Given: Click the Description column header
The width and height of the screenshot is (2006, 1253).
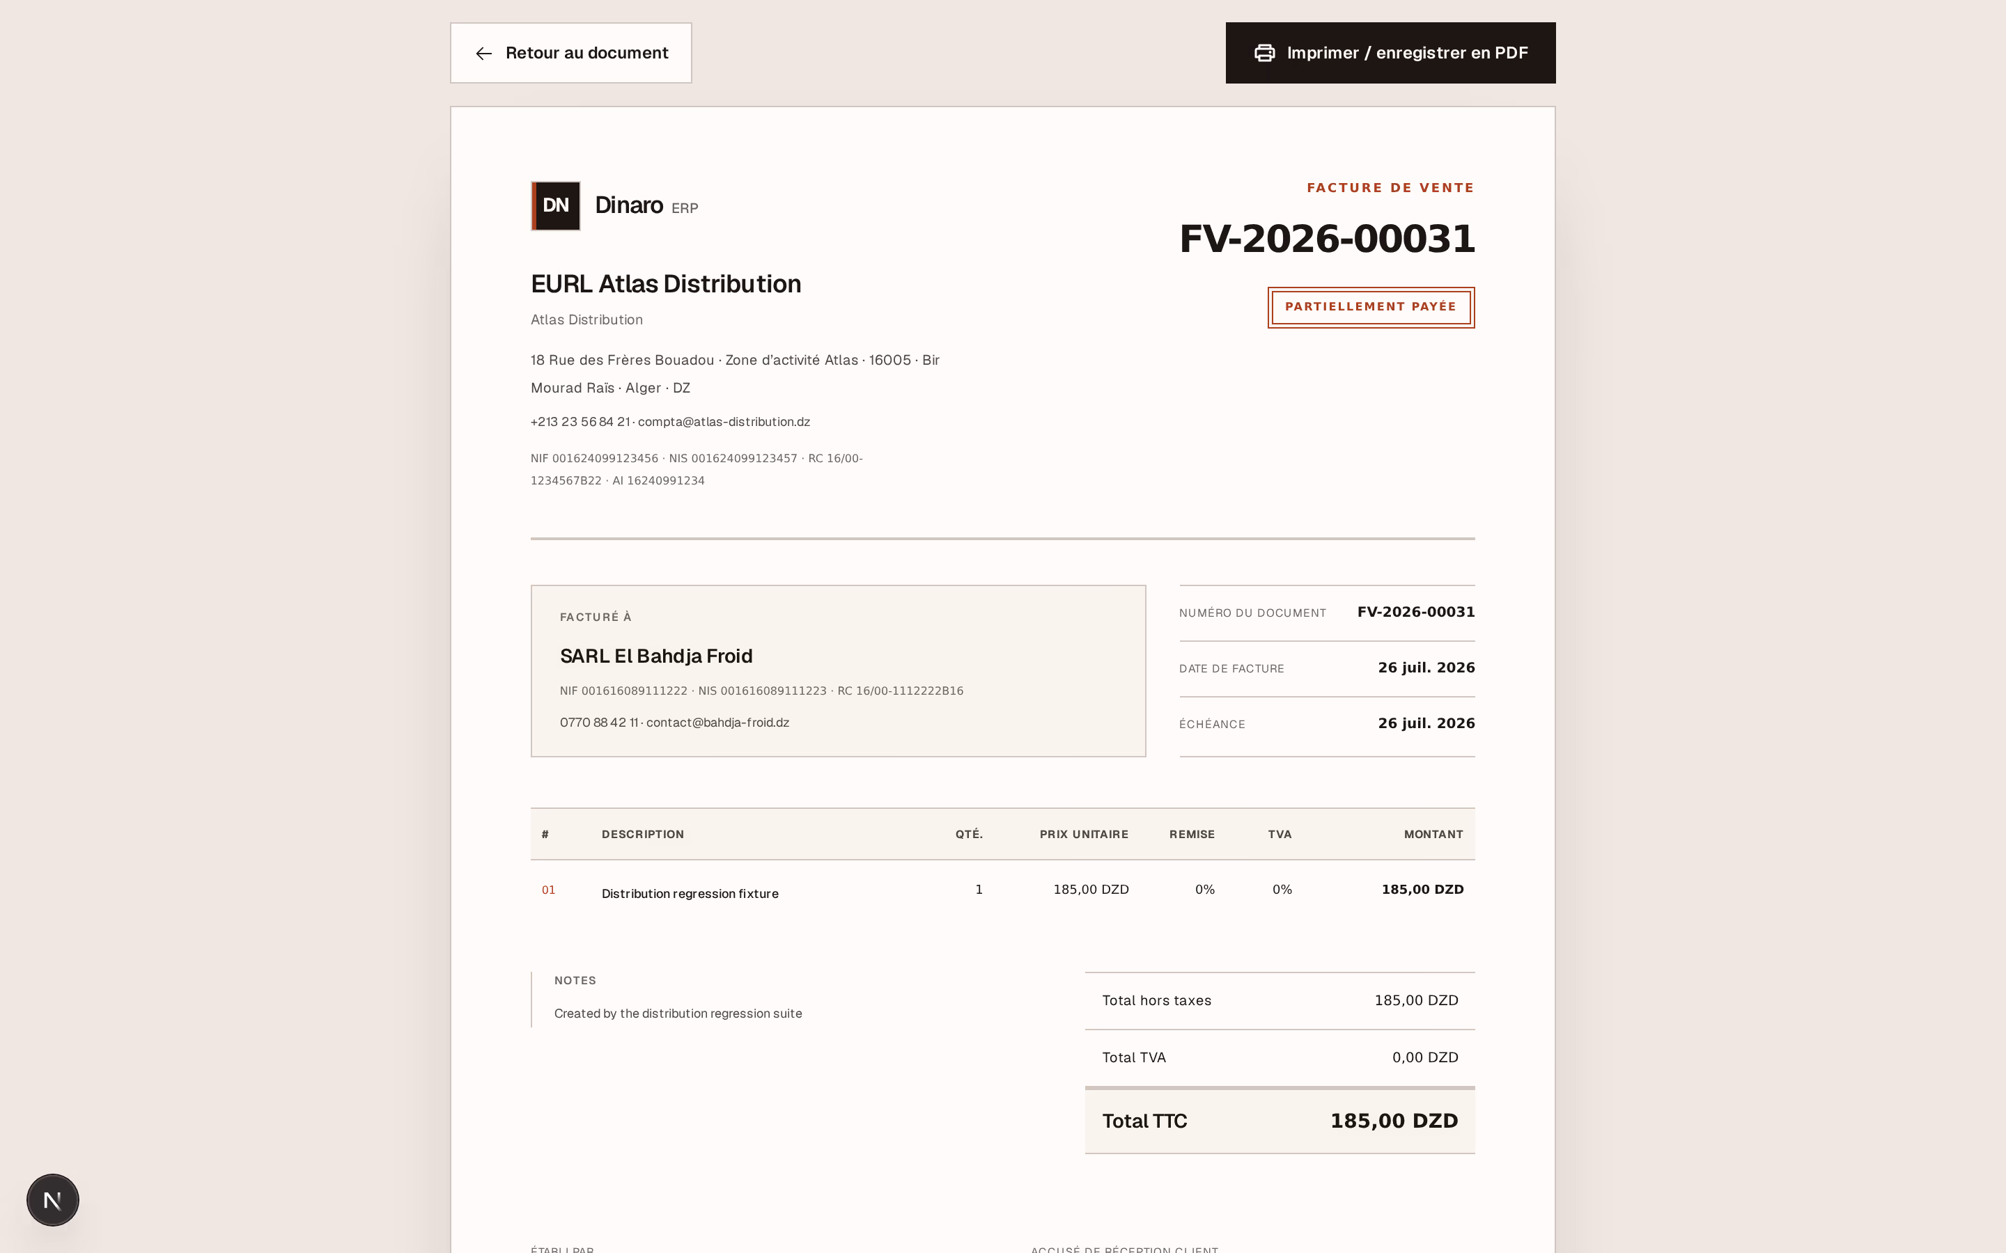Looking at the screenshot, I should (x=642, y=835).
